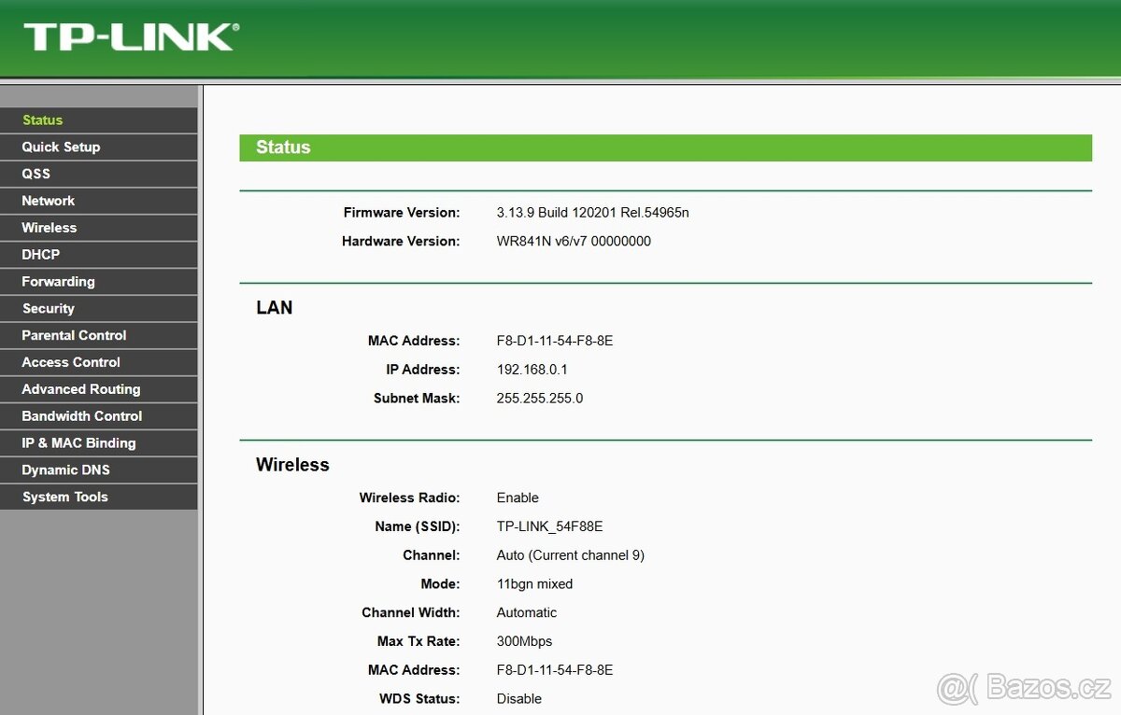Click the TP-LINK logo
Viewport: 1121px width, 715px height.
tap(131, 37)
